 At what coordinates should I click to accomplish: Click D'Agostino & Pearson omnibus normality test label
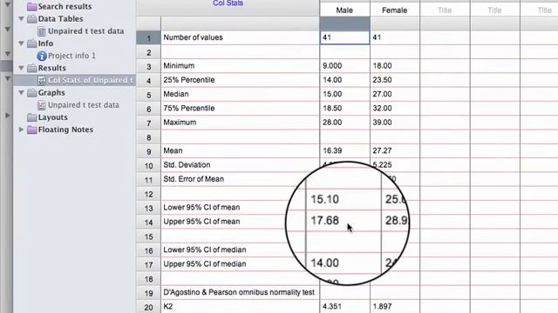click(x=239, y=292)
